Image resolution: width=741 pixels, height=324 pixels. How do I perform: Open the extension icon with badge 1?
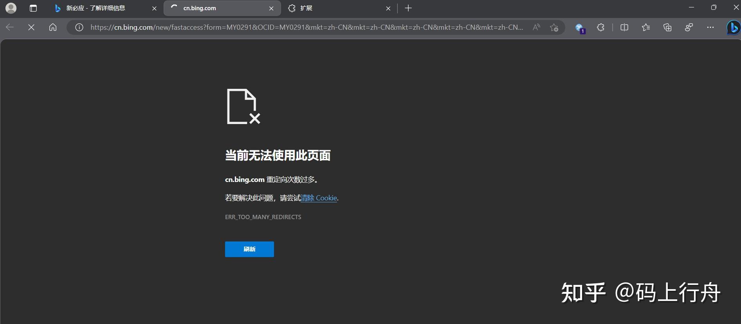(580, 28)
